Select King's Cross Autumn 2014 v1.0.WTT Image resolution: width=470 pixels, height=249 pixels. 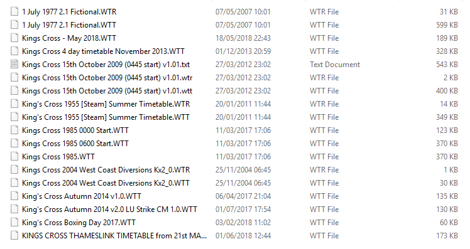pyautogui.click(x=82, y=196)
